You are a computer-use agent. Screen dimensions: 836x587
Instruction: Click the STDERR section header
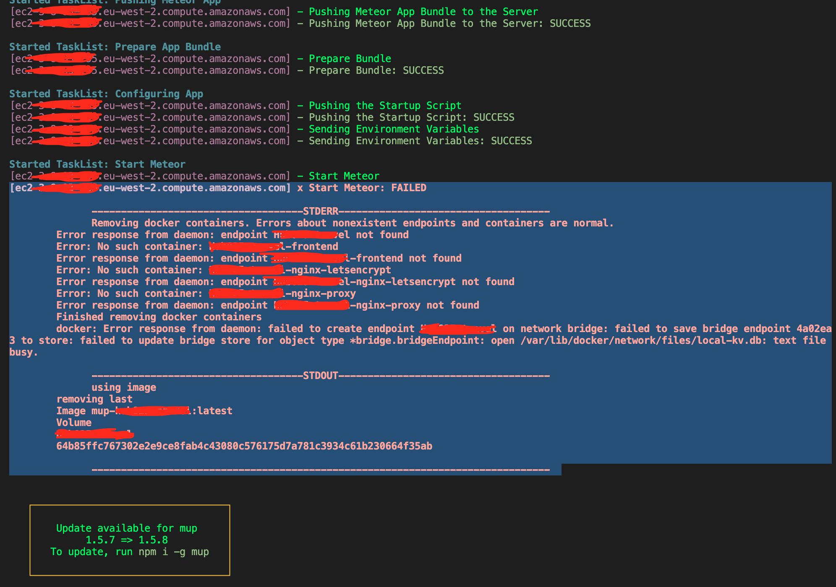pos(320,211)
